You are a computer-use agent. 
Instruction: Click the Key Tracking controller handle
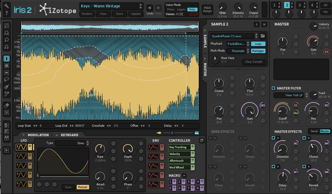tap(193, 147)
